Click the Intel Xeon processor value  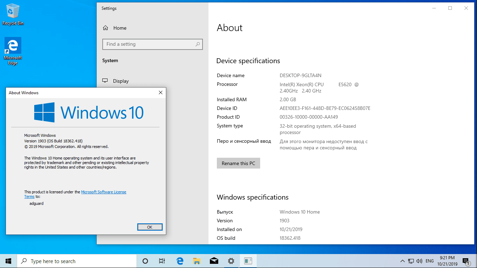point(319,88)
